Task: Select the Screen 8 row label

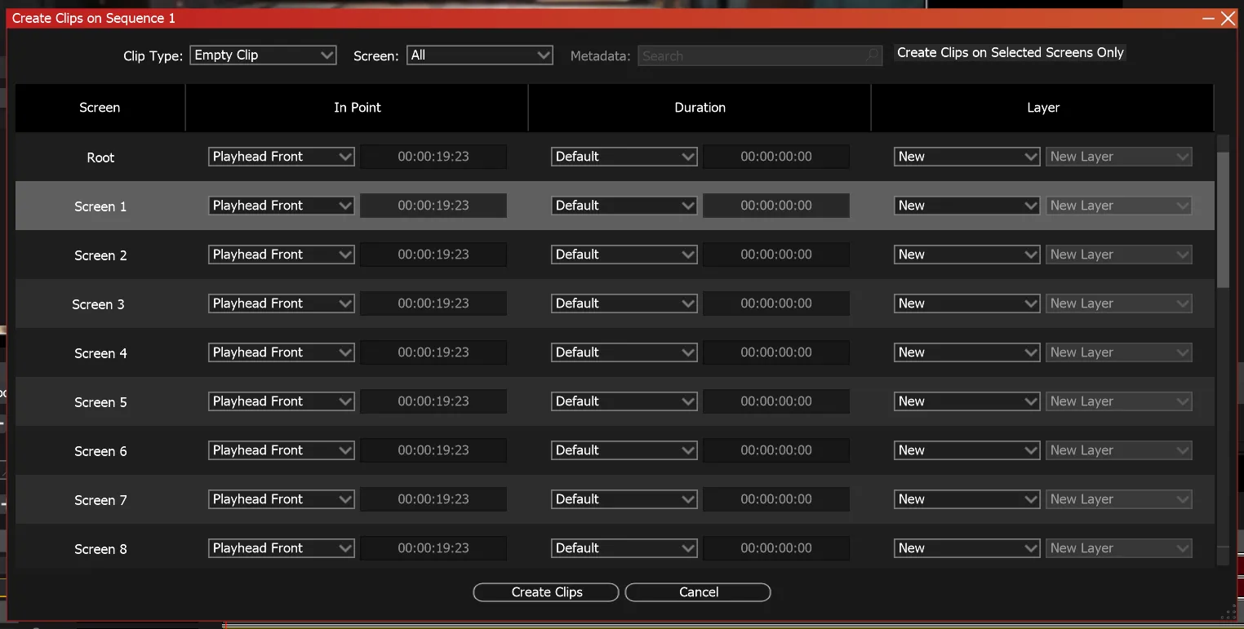Action: (x=100, y=549)
